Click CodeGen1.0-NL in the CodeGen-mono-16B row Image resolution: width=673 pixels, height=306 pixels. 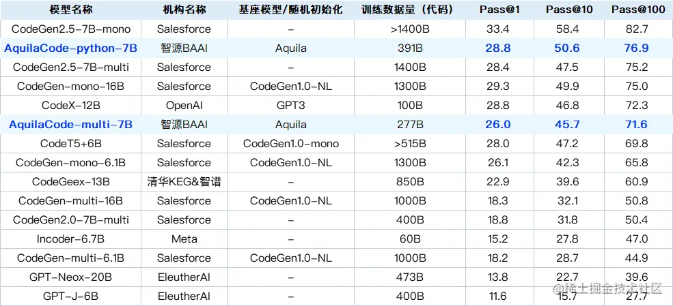290,87
